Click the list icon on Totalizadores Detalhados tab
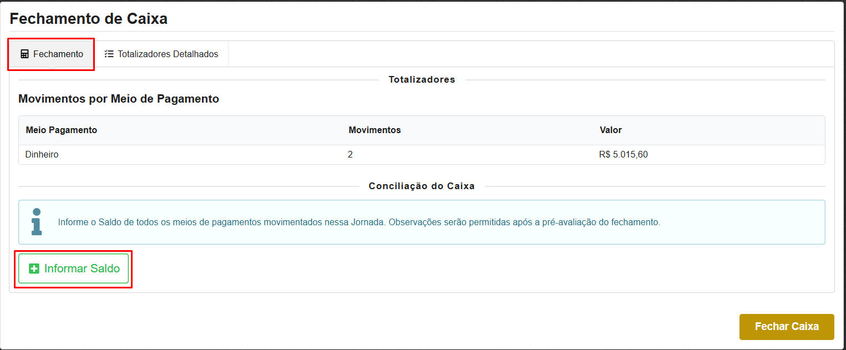This screenshot has width=846, height=350. click(110, 53)
